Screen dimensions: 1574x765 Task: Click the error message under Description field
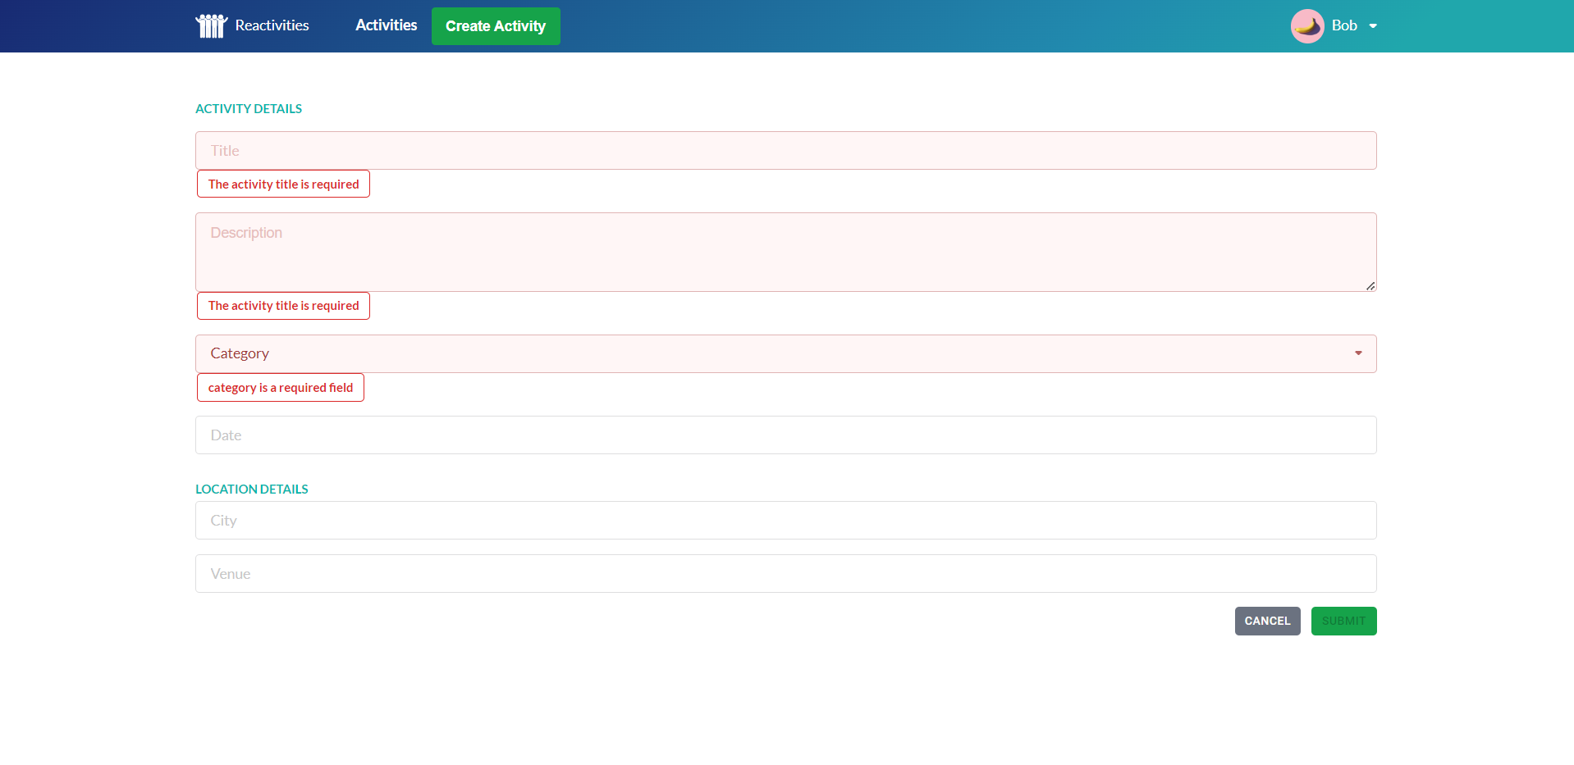click(x=283, y=306)
